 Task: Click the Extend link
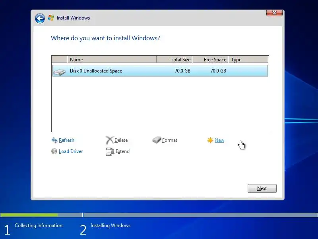122,151
